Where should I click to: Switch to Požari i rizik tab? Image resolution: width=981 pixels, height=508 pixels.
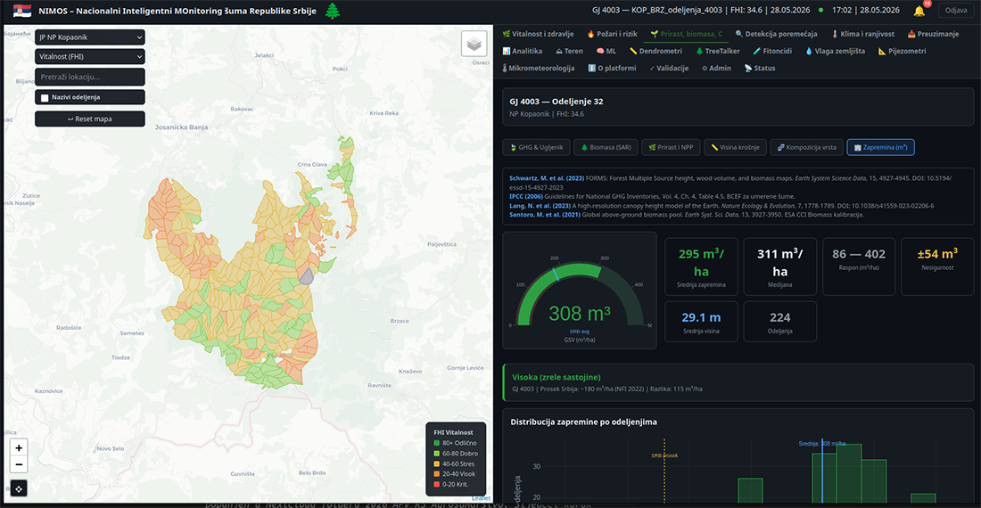[612, 34]
